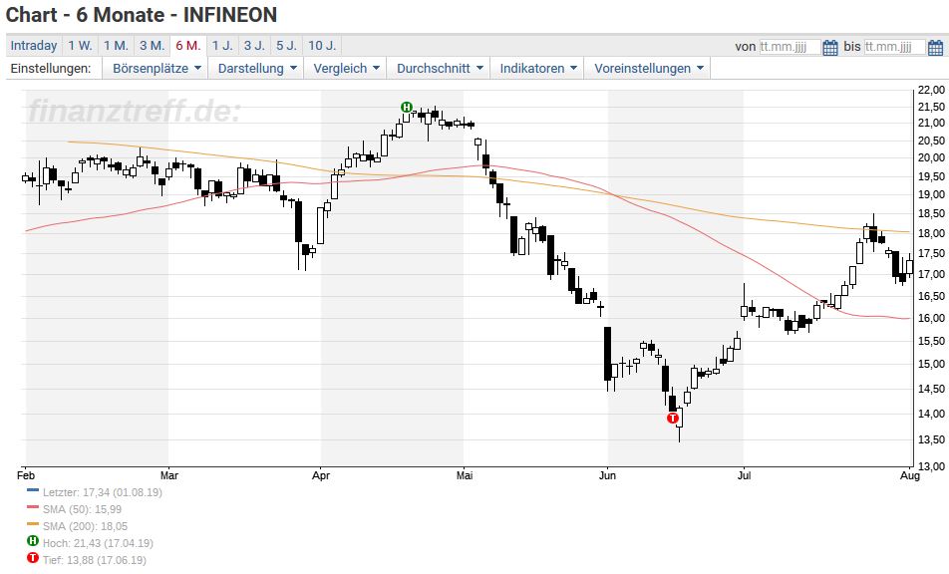Switch chart to the 10 J. timeframe
Image resolution: width=949 pixels, height=574 pixels.
(322, 46)
